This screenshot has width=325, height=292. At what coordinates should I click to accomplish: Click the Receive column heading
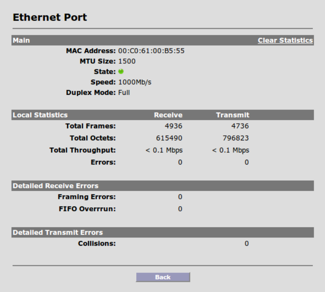[x=168, y=115]
